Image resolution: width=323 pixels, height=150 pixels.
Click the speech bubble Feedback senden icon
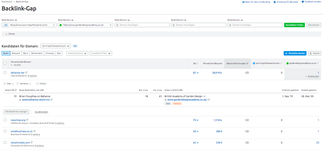coord(303,2)
